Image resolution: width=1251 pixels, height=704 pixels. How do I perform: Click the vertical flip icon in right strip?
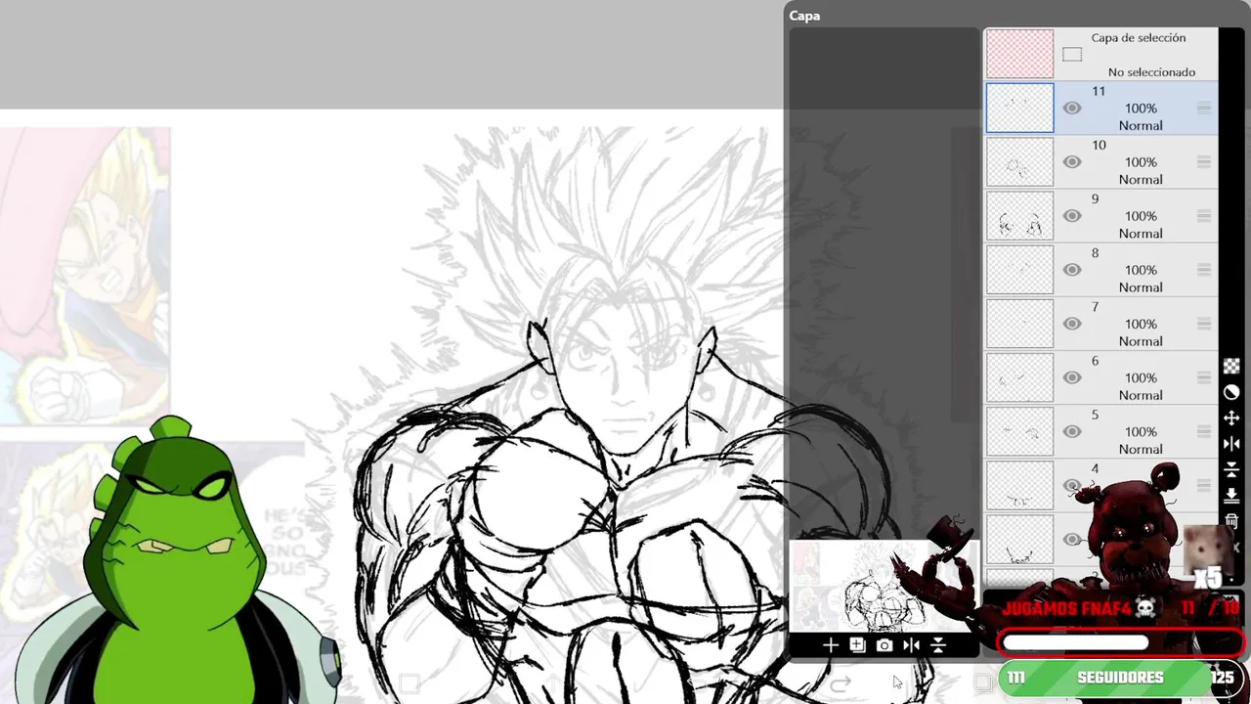point(1231,470)
